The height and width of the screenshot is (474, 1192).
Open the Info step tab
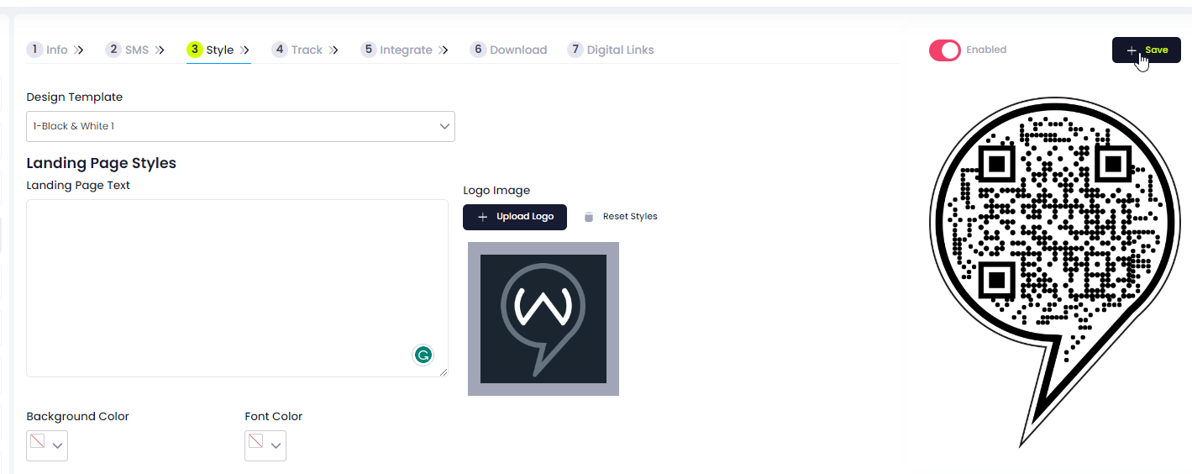(x=55, y=50)
